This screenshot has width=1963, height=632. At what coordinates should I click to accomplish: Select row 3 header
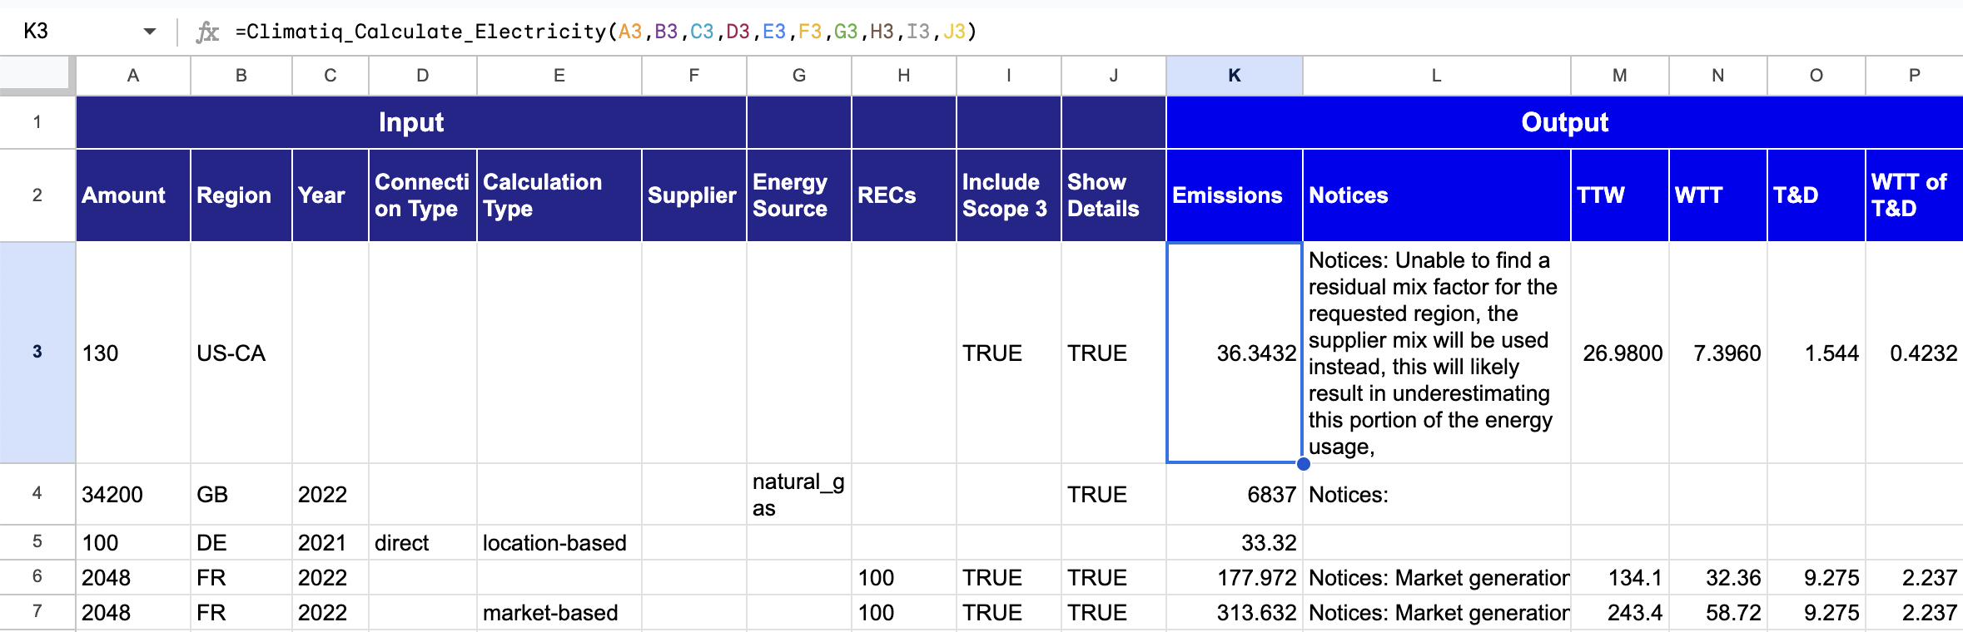[x=37, y=353]
